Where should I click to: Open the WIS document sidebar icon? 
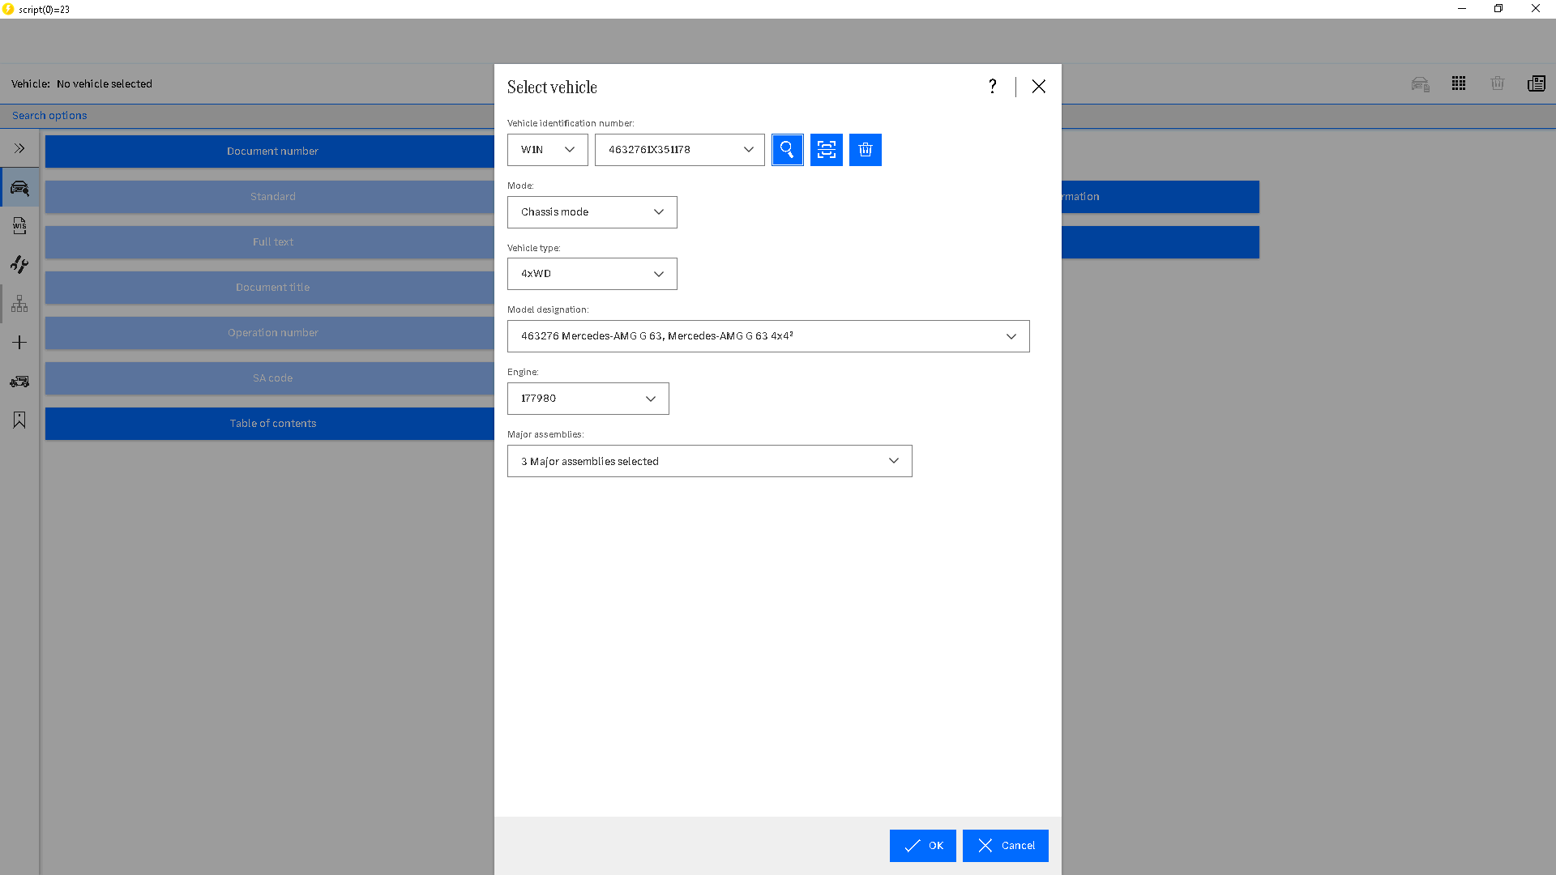(x=19, y=226)
